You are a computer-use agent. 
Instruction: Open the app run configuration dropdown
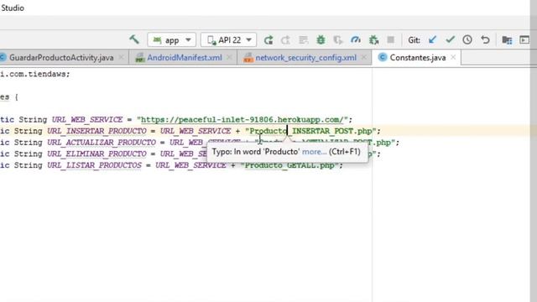click(171, 40)
